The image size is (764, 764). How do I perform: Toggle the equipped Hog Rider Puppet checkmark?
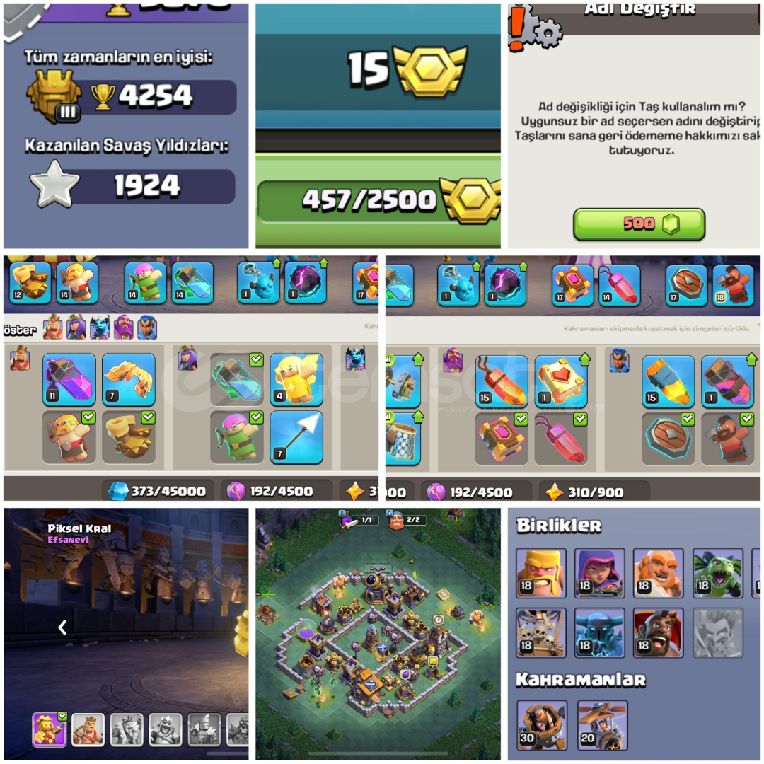pyautogui.click(x=746, y=419)
